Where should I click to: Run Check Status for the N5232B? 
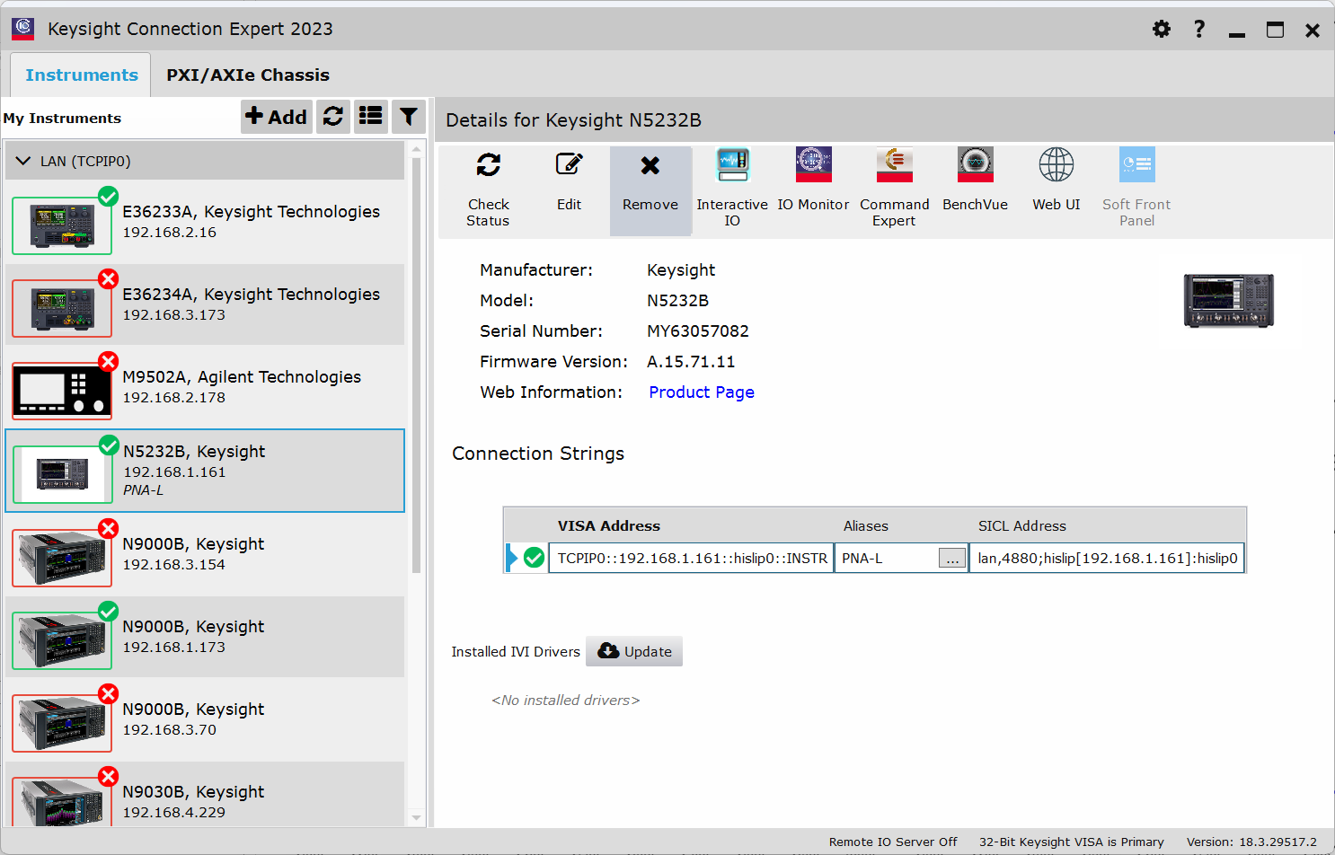488,190
